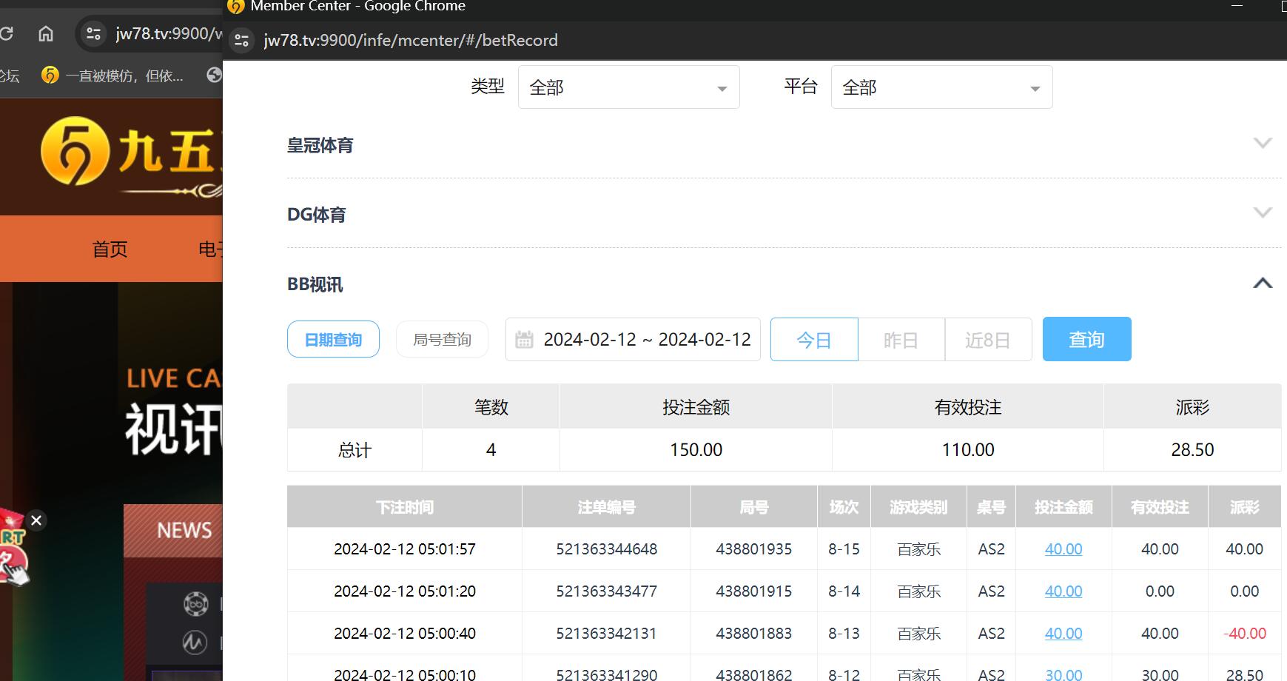Open 40.00 bet link for 05:01:20 row
Viewport: 1287px width, 681px height.
pos(1063,591)
